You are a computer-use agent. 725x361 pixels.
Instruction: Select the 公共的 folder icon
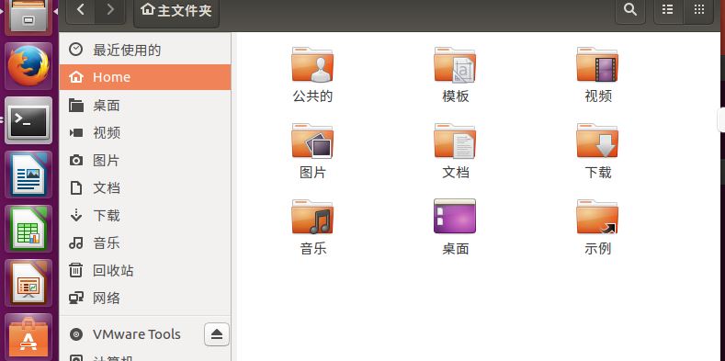(x=312, y=64)
